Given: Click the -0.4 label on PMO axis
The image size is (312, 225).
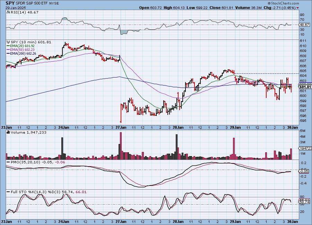Looking at the screenshot, I should pyautogui.click(x=304, y=183).
